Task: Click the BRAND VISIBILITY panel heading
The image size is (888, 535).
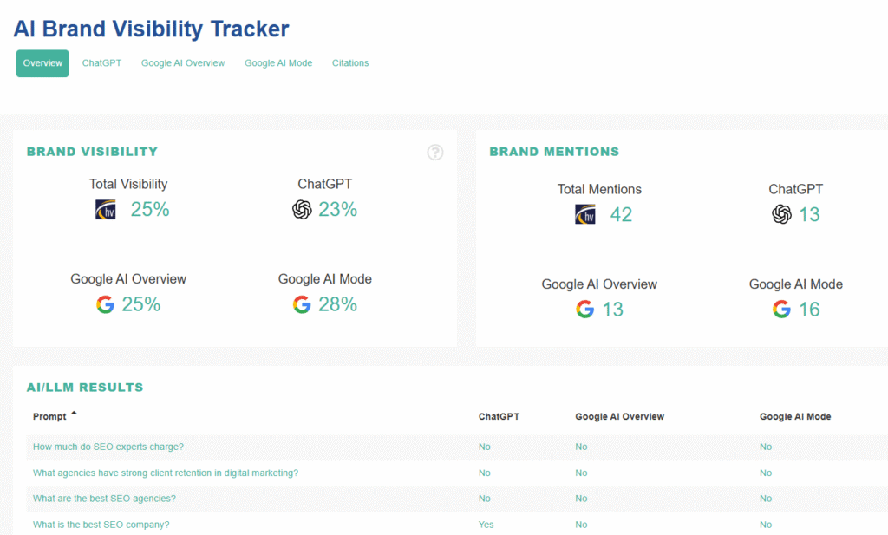Action: pos(92,152)
